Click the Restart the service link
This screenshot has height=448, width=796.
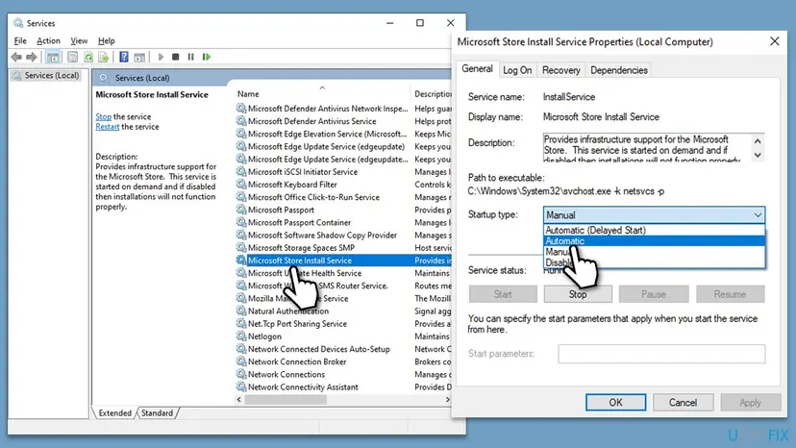click(x=107, y=127)
